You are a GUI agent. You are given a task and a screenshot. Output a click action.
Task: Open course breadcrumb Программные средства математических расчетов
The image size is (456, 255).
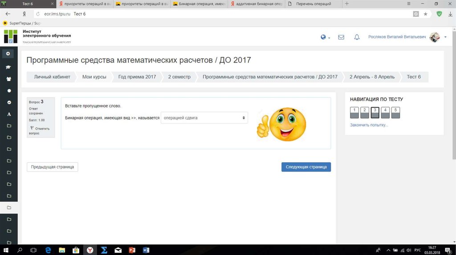point(270,77)
